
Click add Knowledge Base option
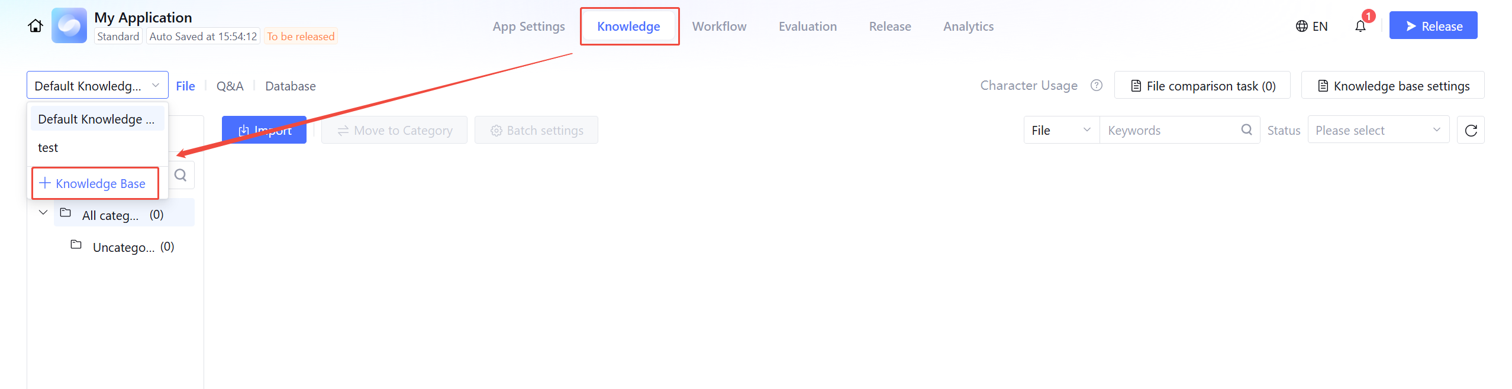(95, 184)
